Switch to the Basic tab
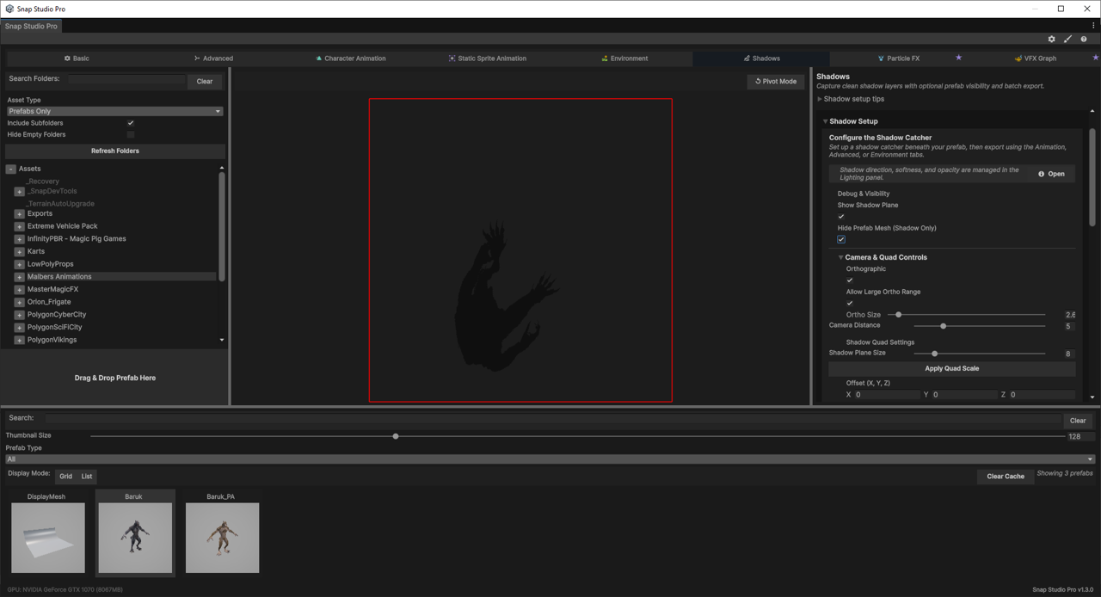1101x597 pixels. point(77,58)
